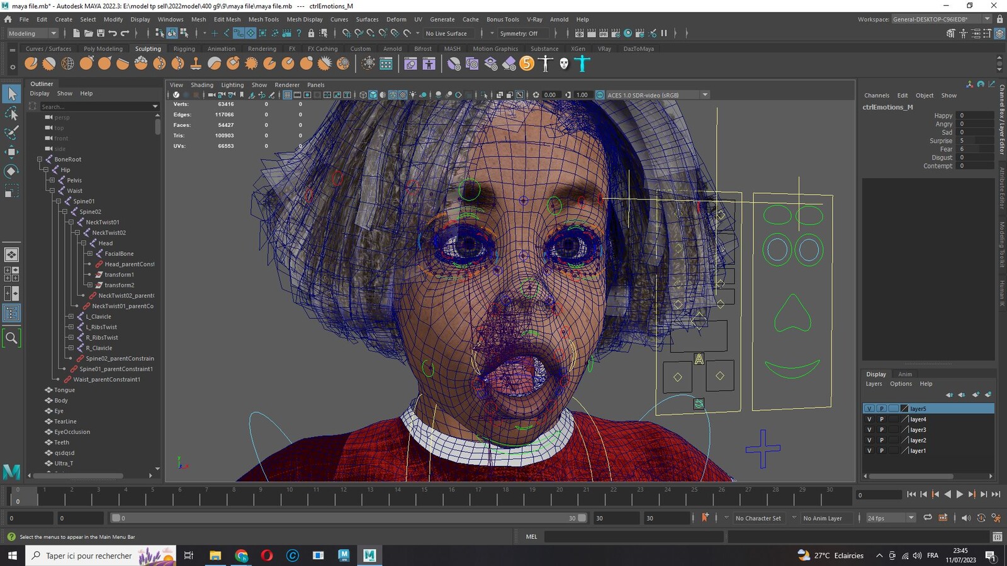Switch to the Rigging shelf tab
Image resolution: width=1007 pixels, height=566 pixels.
pyautogui.click(x=184, y=48)
